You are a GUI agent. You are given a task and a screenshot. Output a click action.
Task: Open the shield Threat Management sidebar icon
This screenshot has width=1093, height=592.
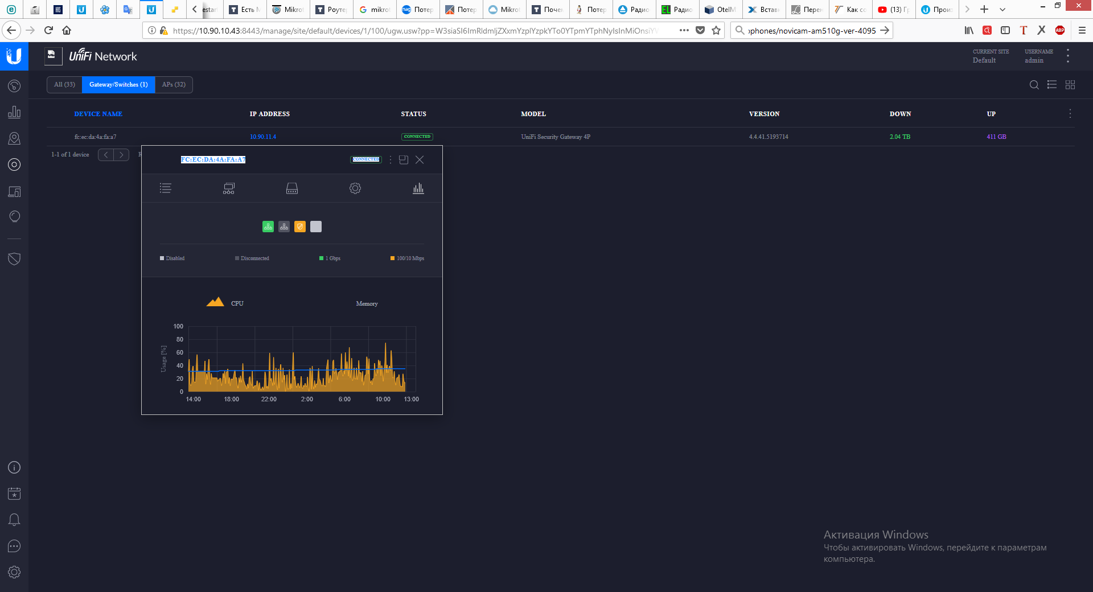pos(14,259)
